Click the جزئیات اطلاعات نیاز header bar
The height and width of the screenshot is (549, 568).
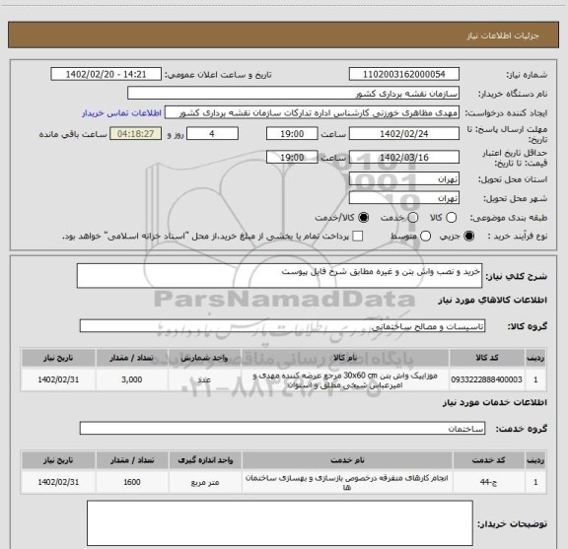pyautogui.click(x=283, y=34)
